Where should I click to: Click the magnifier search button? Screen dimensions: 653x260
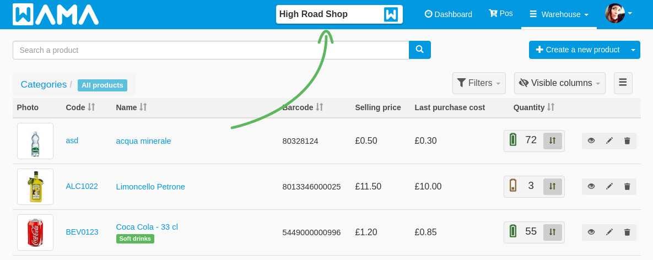(x=419, y=50)
